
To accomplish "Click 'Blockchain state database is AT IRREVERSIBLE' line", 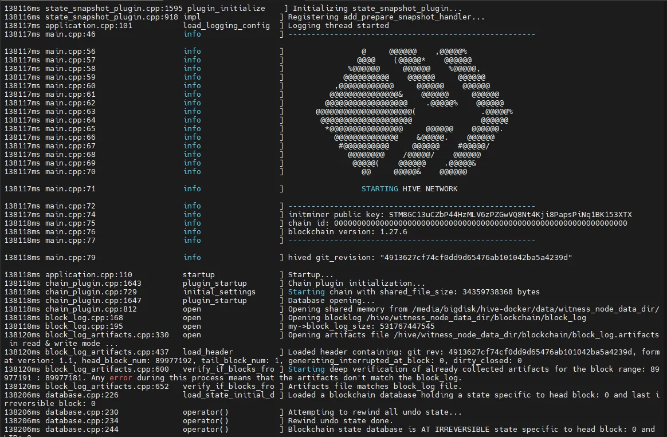I will pos(472,430).
